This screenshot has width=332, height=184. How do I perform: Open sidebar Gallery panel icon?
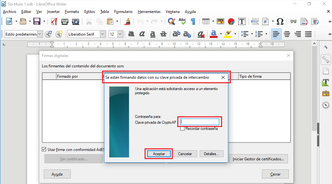click(326, 94)
